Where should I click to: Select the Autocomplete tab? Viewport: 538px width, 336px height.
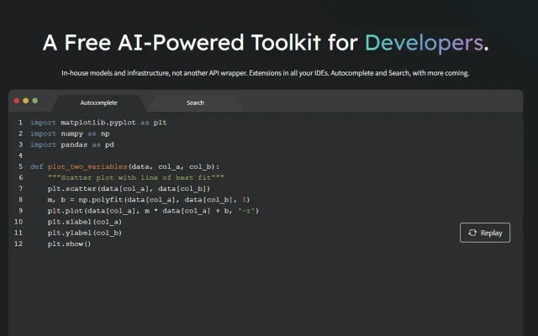click(99, 102)
